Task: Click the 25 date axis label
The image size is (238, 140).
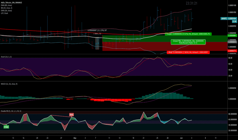Action: (x=157, y=138)
